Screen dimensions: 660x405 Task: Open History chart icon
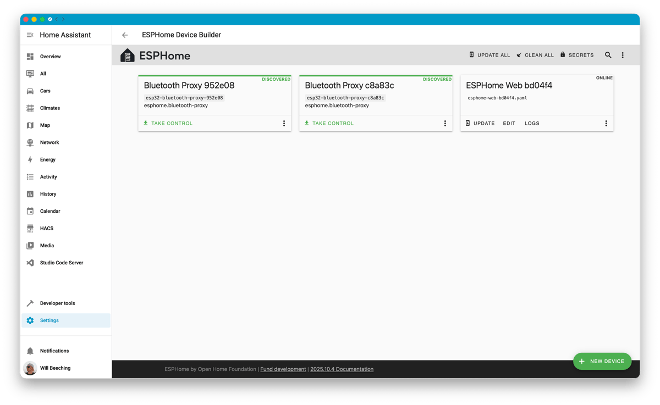tap(30, 194)
